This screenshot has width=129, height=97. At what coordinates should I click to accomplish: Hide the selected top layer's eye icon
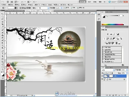click(102, 76)
